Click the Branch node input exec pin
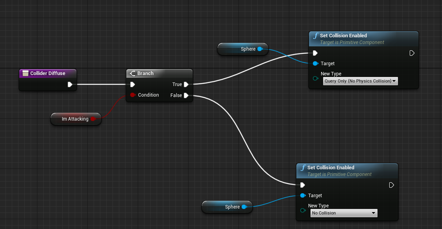This screenshot has width=442, height=229. click(x=133, y=84)
